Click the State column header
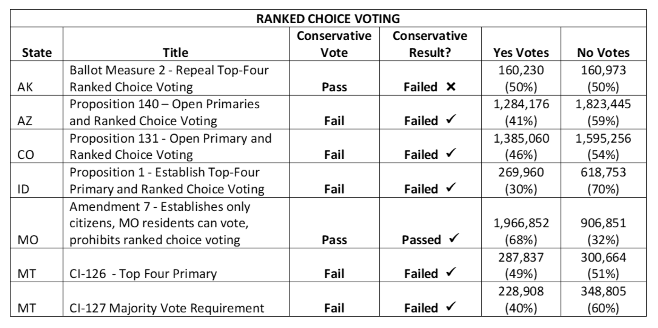 click(x=37, y=52)
